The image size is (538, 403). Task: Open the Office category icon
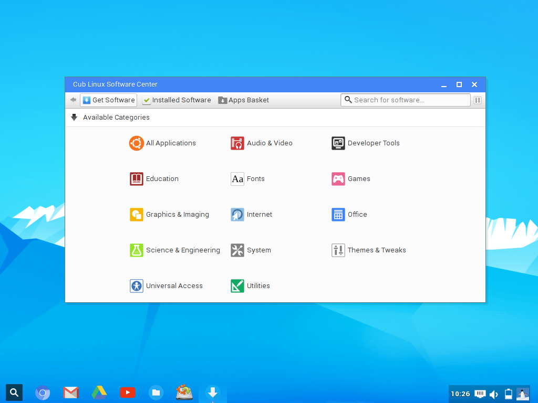tap(338, 215)
